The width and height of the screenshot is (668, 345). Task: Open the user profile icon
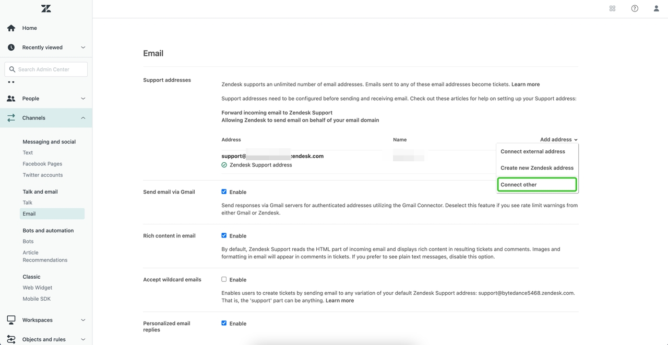(x=656, y=8)
